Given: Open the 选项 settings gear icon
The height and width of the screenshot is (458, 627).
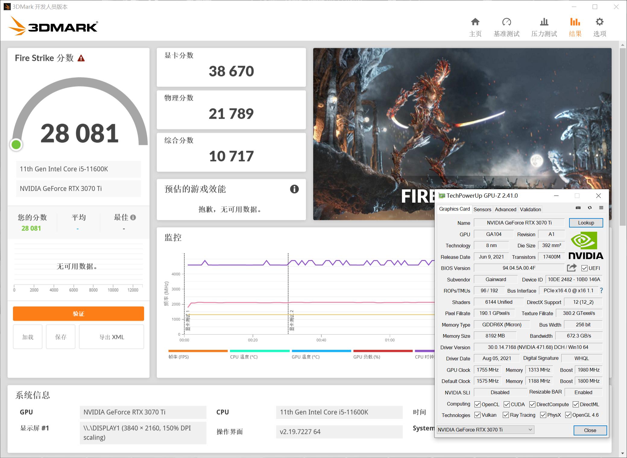Looking at the screenshot, I should pyautogui.click(x=600, y=22).
